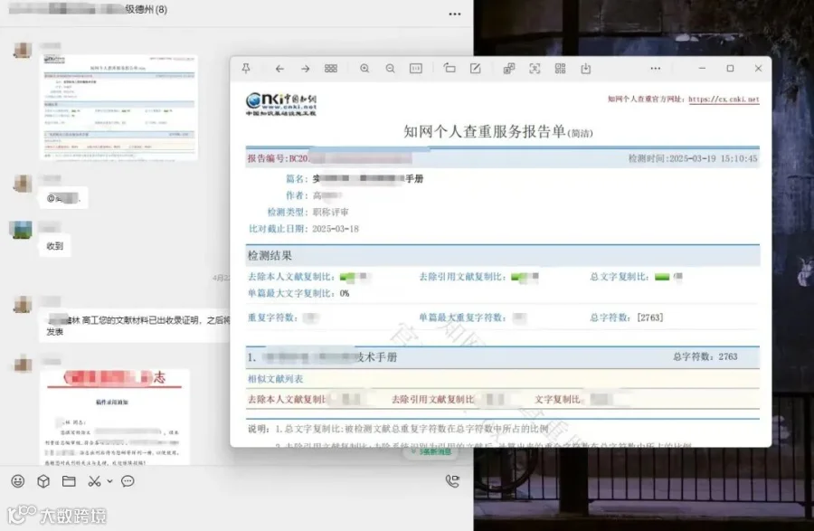Select the 比对截止日期 2025-03-18 value
The height and width of the screenshot is (531, 814).
(336, 229)
